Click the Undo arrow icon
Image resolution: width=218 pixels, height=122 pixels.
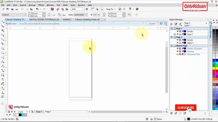coord(37,9)
